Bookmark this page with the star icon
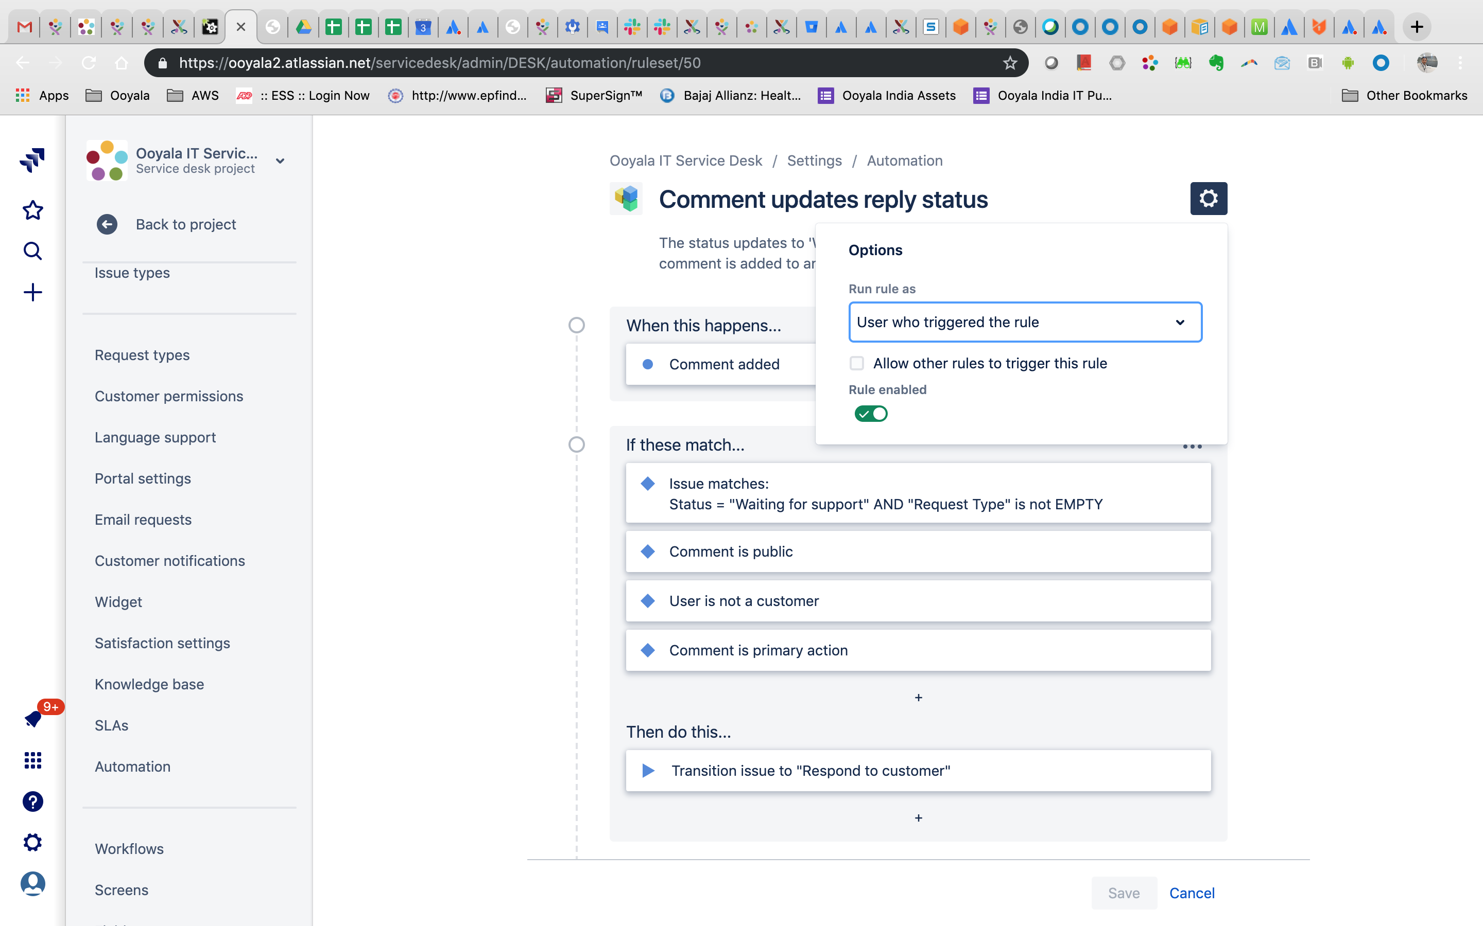 pyautogui.click(x=1010, y=62)
